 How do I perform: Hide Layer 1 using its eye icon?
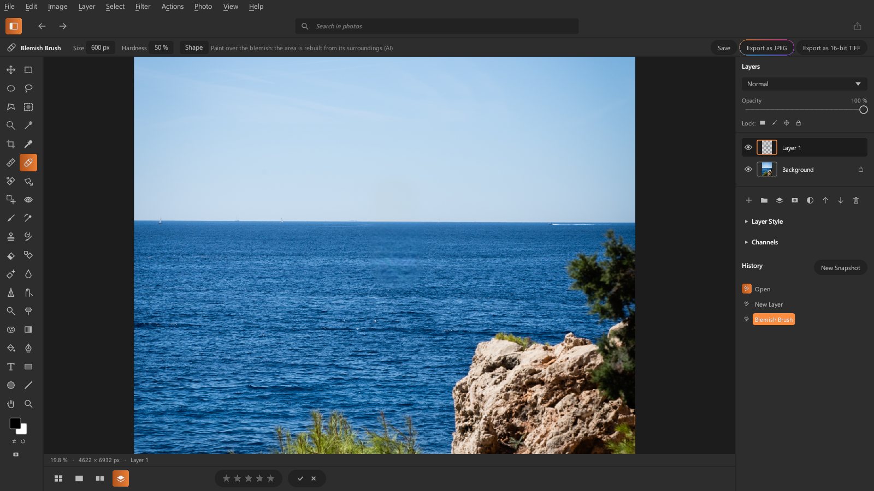click(748, 147)
